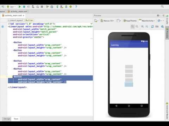The width and height of the screenshot is (169, 126).
Task: Click the preview render screenshot icon
Action: coord(157,27)
